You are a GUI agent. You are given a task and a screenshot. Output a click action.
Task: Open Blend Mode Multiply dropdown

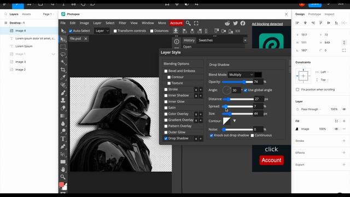(x=241, y=75)
